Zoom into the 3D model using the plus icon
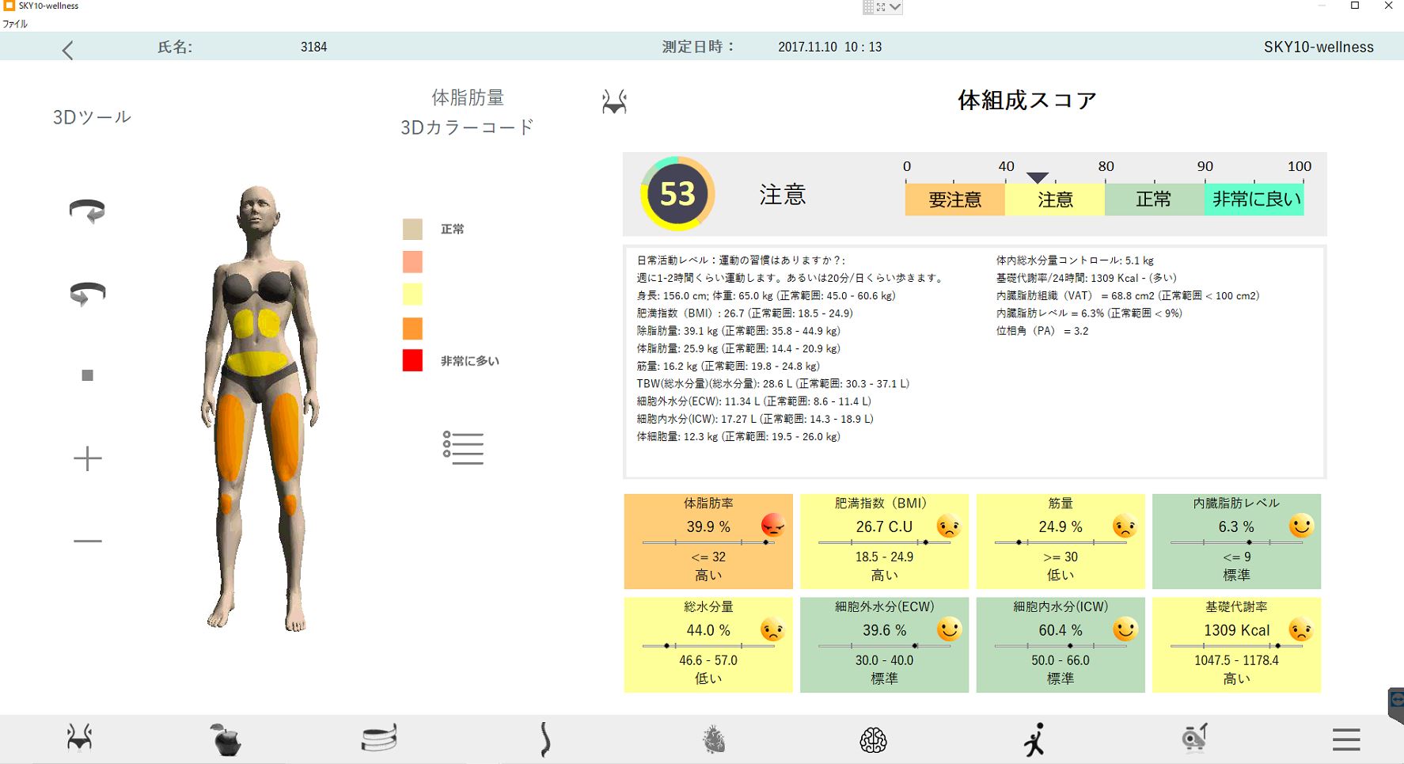 pyautogui.click(x=88, y=458)
